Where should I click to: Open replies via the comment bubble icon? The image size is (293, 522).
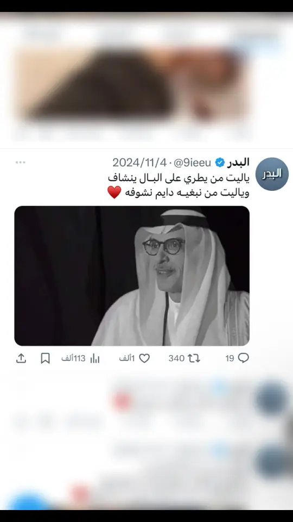coord(244,358)
